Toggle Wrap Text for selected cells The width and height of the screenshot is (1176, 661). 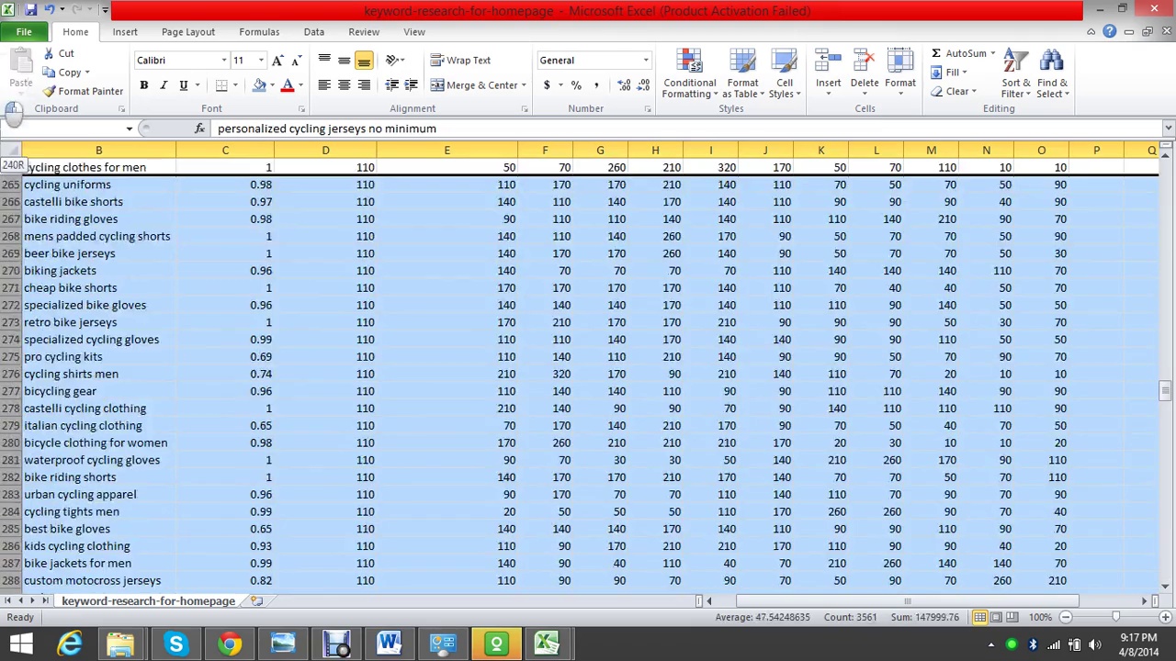[x=460, y=61]
